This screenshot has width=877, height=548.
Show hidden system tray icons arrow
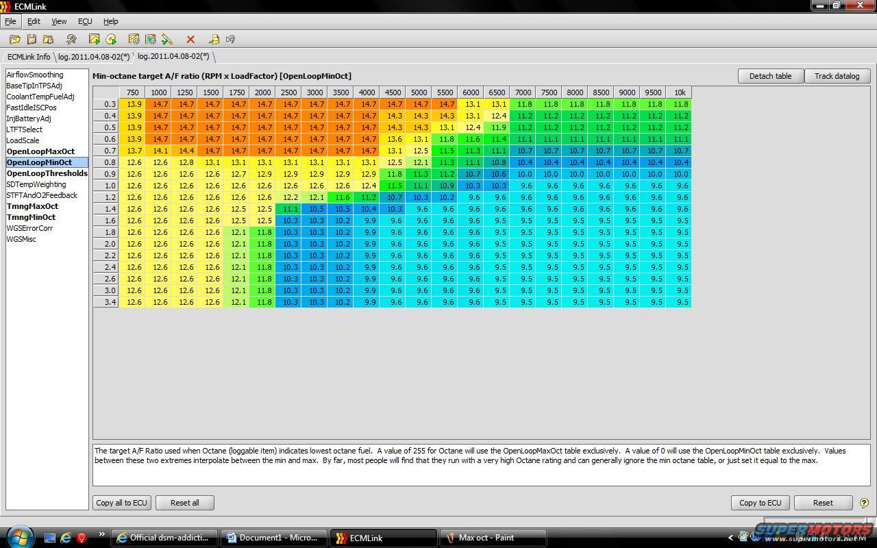[x=730, y=538]
